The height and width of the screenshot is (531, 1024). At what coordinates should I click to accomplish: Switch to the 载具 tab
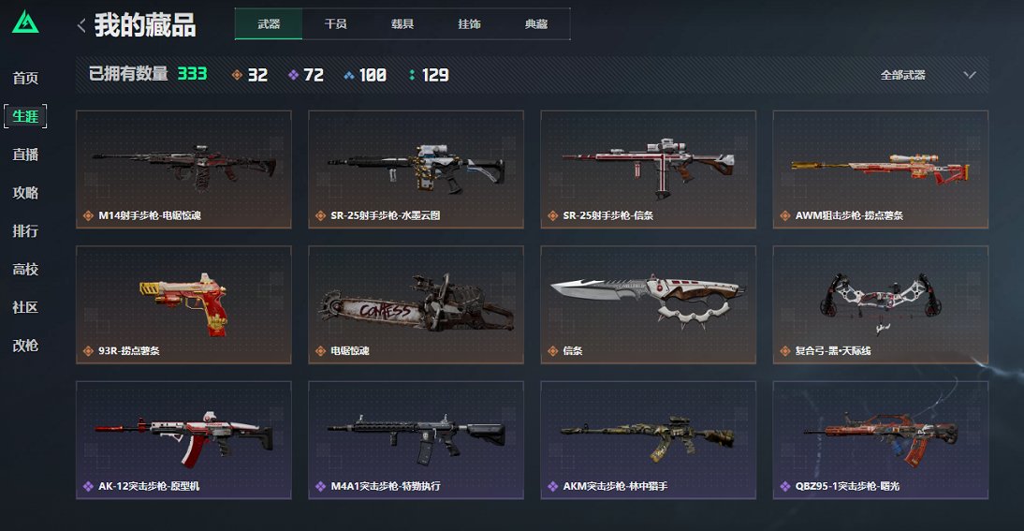pyautogui.click(x=402, y=24)
